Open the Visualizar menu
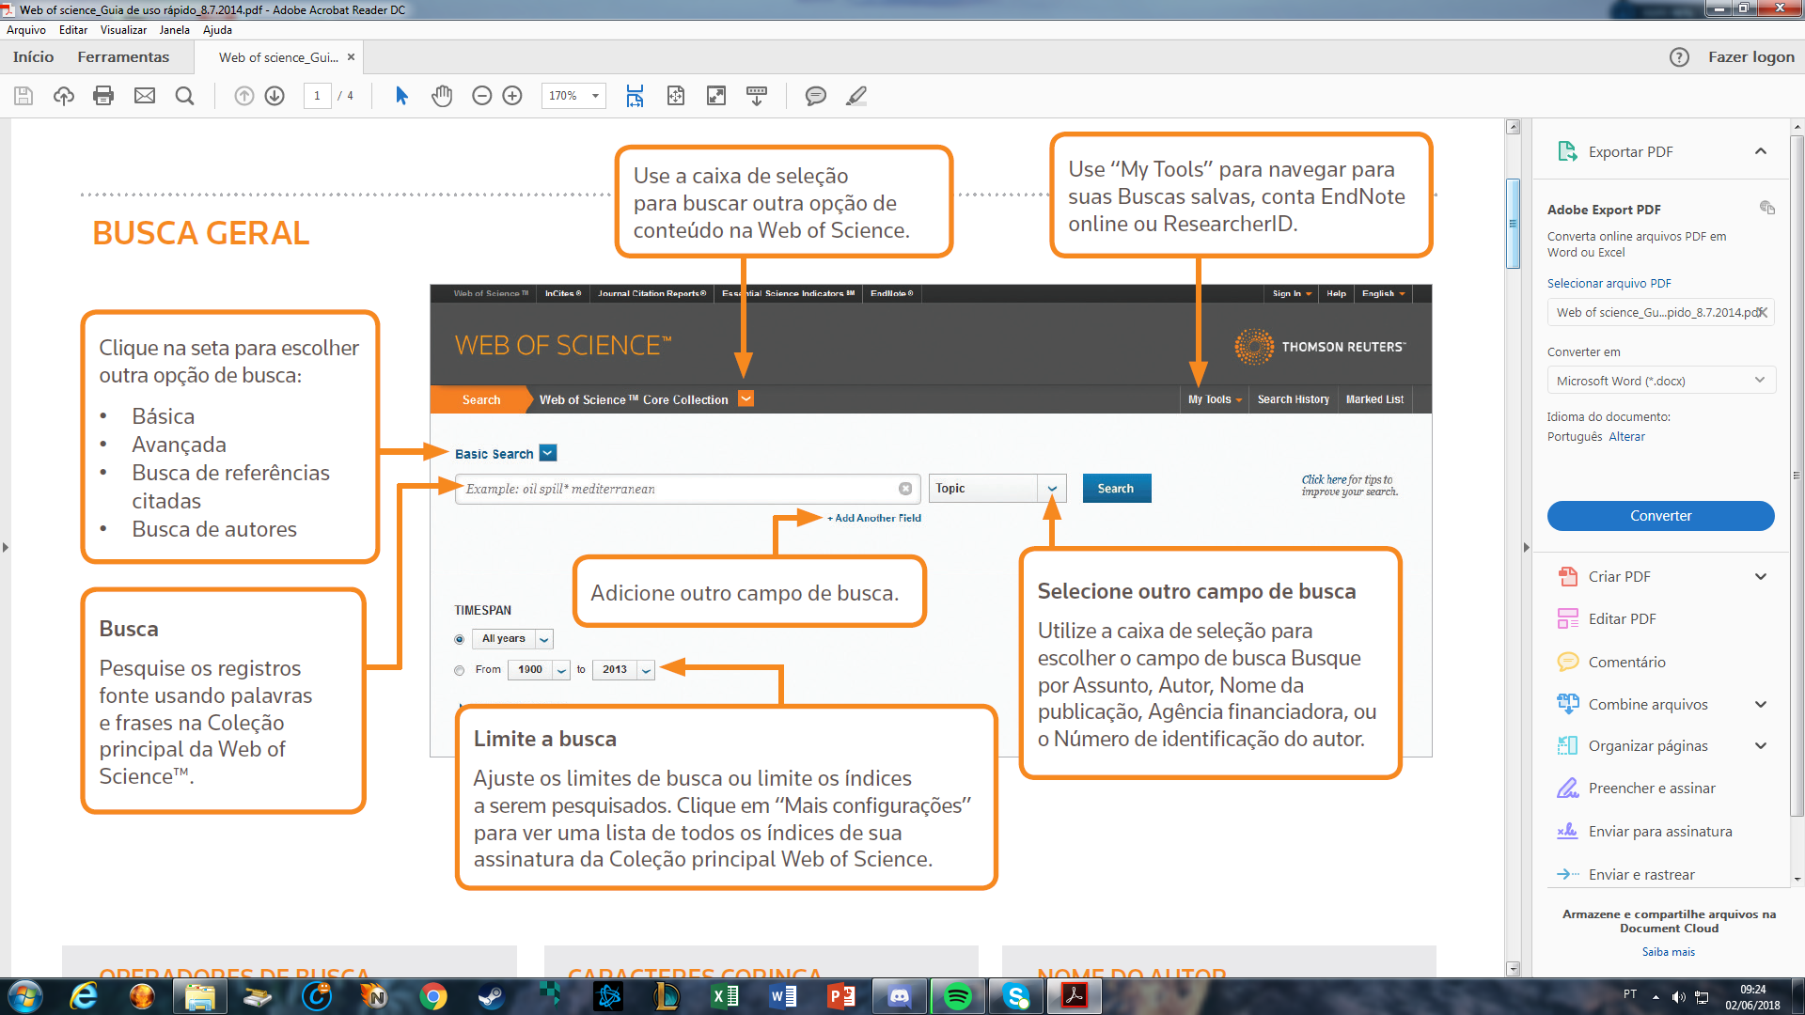 (123, 30)
